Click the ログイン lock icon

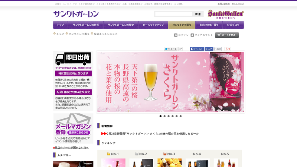point(176,35)
